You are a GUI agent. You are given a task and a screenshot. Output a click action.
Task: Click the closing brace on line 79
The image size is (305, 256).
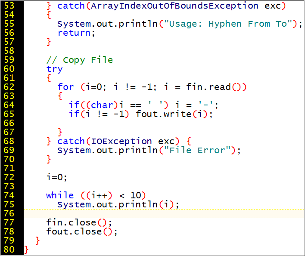pos(37,241)
